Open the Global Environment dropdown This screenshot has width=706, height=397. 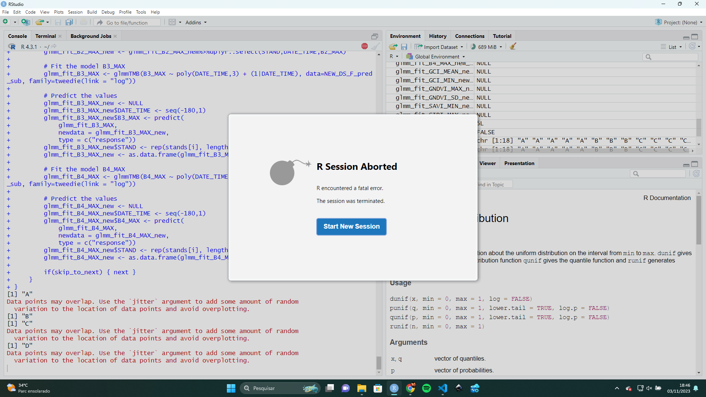pyautogui.click(x=435, y=57)
